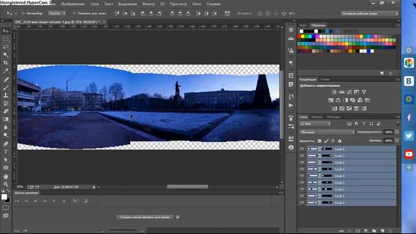This screenshot has width=416, height=234.
Task: Select the Clone Stamp tool
Action: (x=6, y=96)
